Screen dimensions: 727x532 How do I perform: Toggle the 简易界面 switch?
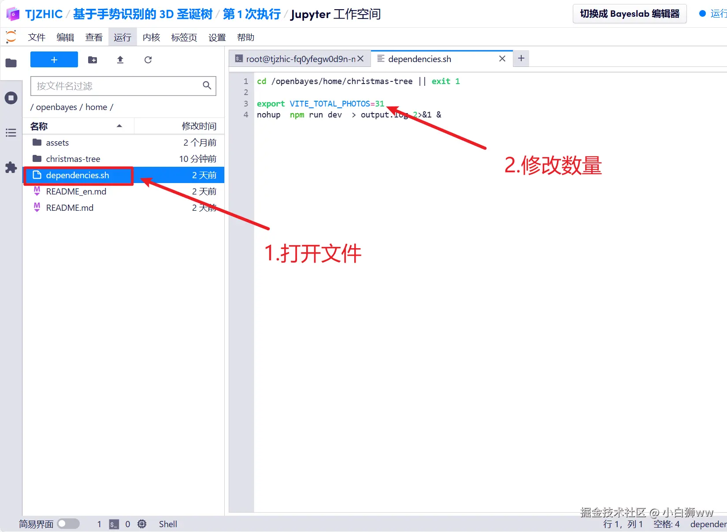click(x=68, y=524)
